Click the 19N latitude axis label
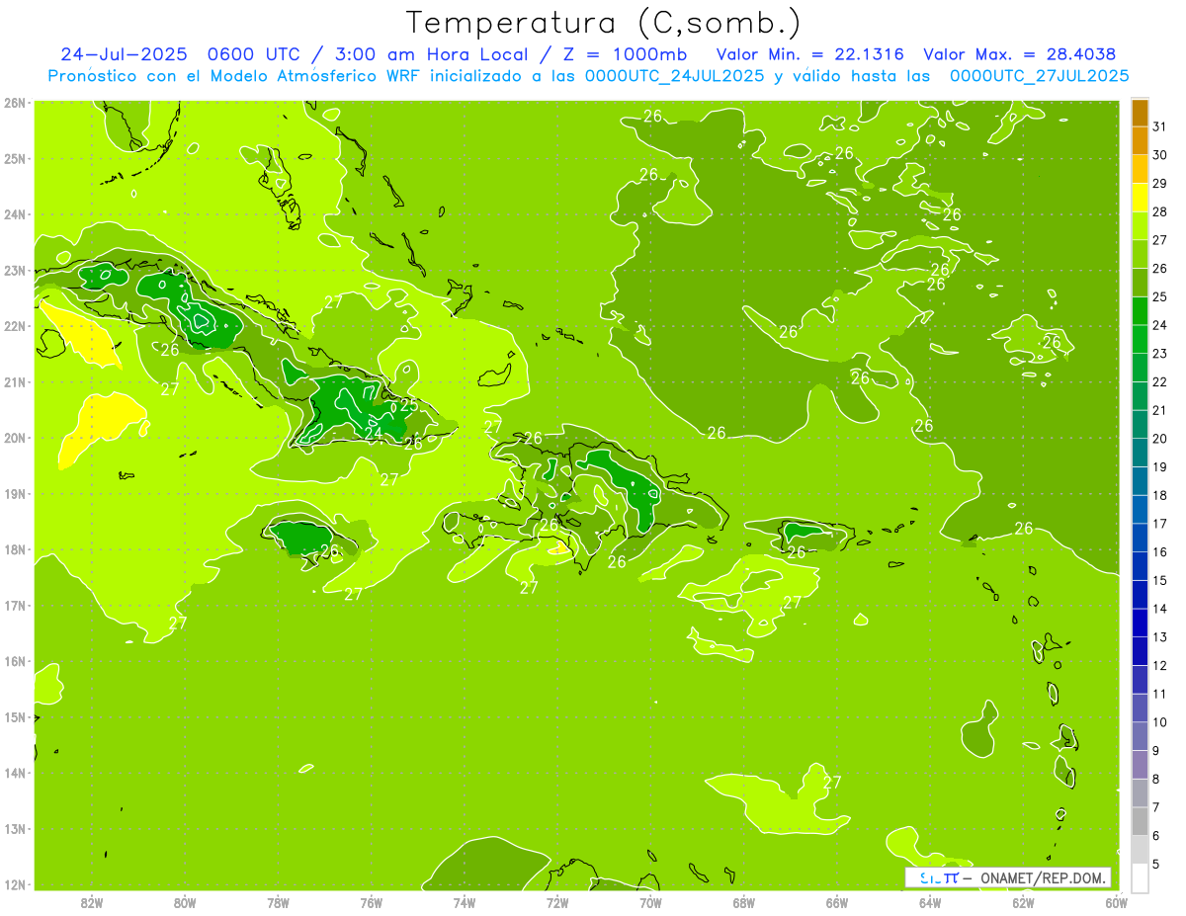This screenshot has width=1186, height=916. pyautogui.click(x=14, y=493)
